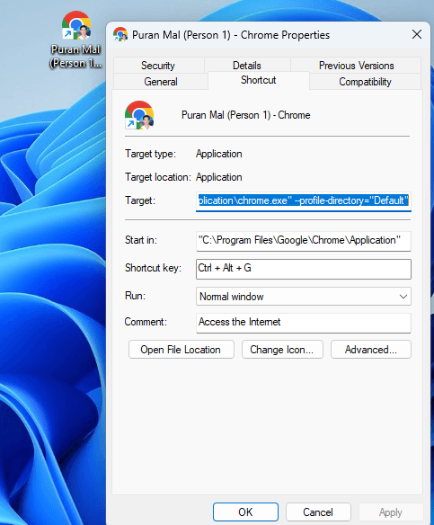Open the Advanced settings button

click(371, 350)
